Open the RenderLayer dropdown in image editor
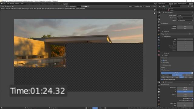This screenshot has height=109, width=194. pos(139,6)
